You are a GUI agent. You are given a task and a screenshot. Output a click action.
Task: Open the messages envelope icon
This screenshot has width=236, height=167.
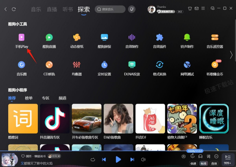coord(197,8)
